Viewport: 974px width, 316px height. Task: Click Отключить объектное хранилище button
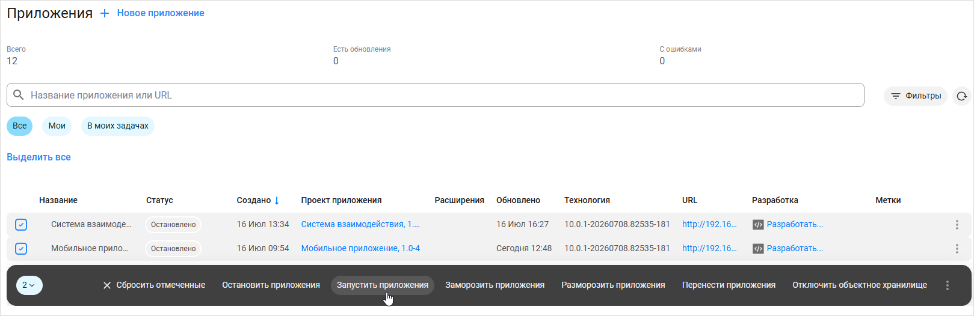pos(860,285)
